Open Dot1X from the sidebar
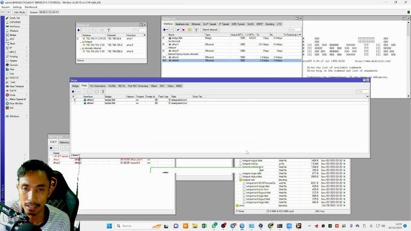Screen dimensions: 411x231 [13, 90]
